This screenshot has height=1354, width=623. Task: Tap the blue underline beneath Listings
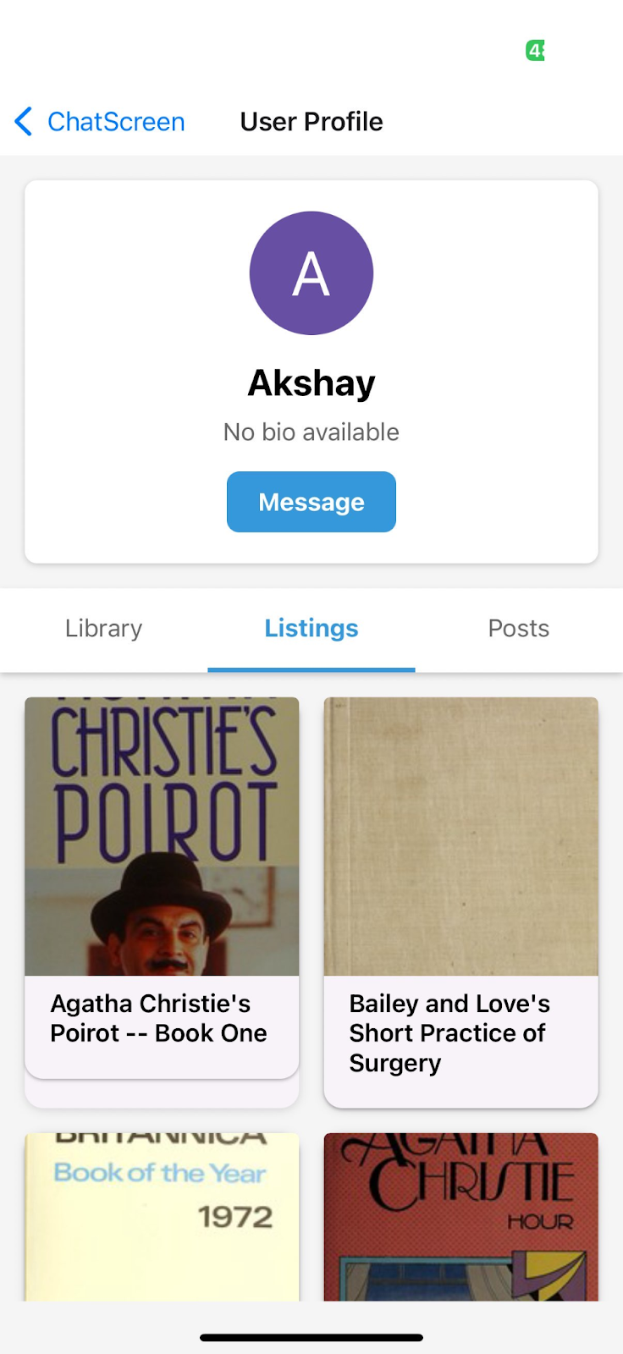311,669
